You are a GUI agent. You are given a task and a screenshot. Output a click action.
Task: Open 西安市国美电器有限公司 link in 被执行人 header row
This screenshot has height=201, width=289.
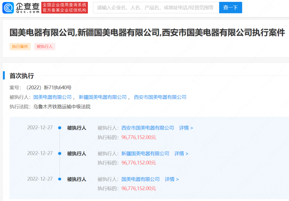point(160,97)
